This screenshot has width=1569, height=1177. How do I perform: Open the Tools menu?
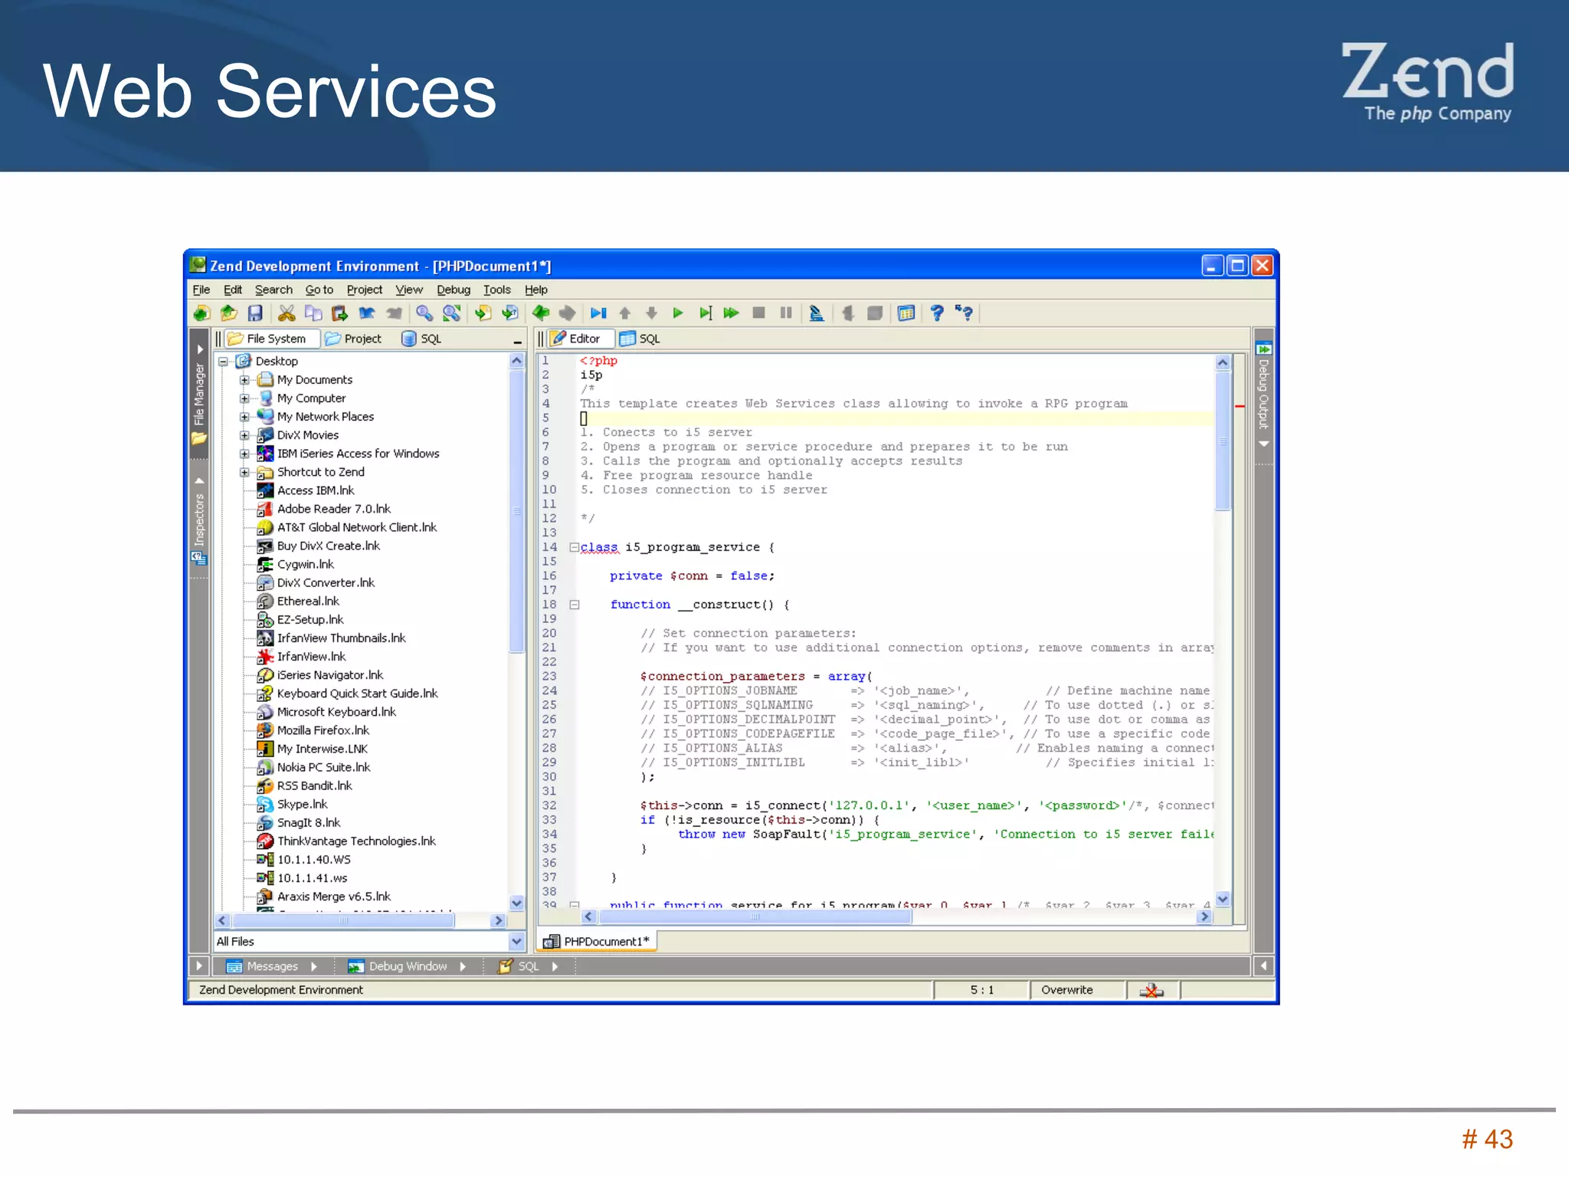click(496, 290)
